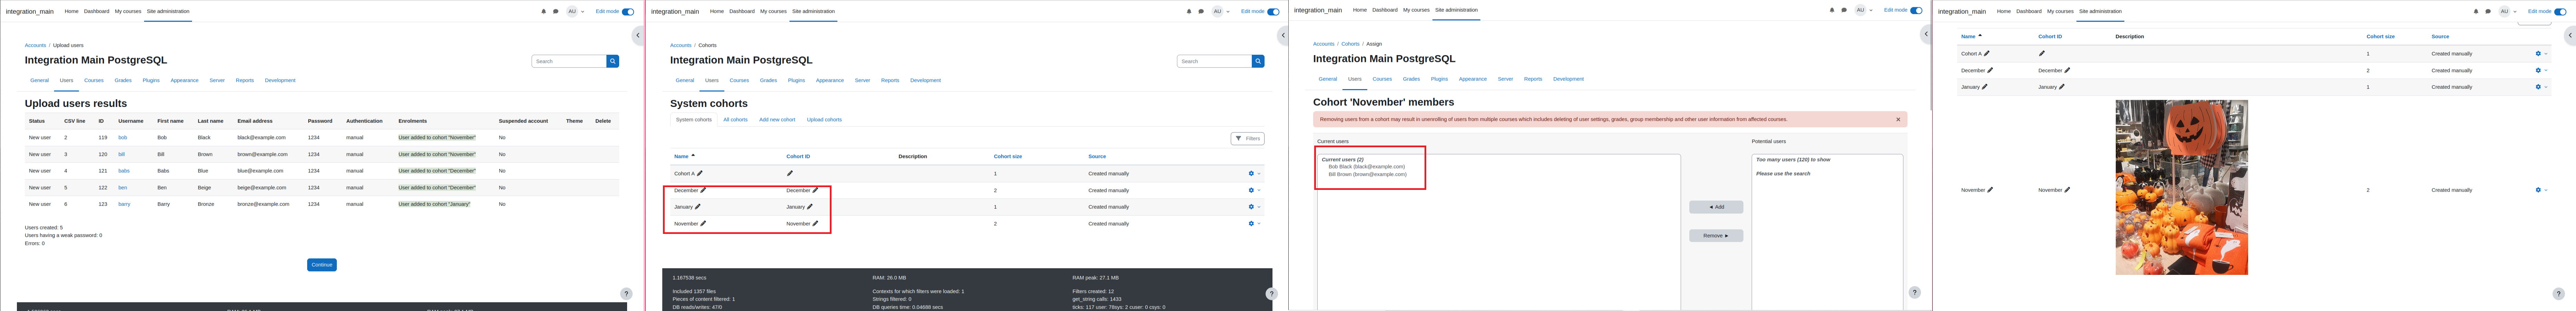Image resolution: width=2576 pixels, height=311 pixels.
Task: Edit November name pencil on System cohorts page
Action: (x=703, y=223)
